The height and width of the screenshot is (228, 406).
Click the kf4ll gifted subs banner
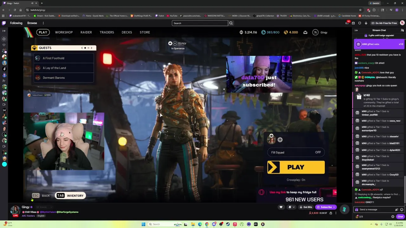379,44
